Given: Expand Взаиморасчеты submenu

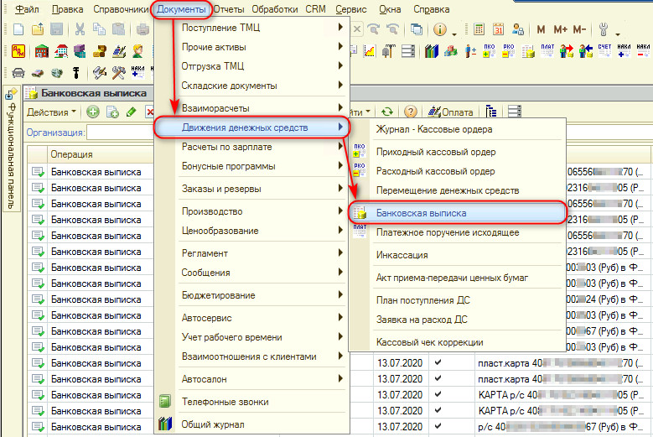Looking at the screenshot, I should 251,108.
